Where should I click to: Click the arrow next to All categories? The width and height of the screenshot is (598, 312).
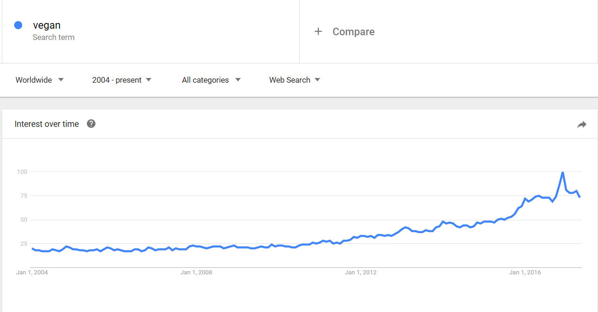(238, 80)
